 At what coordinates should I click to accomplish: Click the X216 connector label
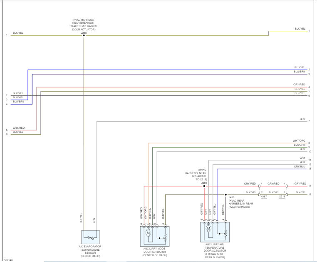pos(282,197)
